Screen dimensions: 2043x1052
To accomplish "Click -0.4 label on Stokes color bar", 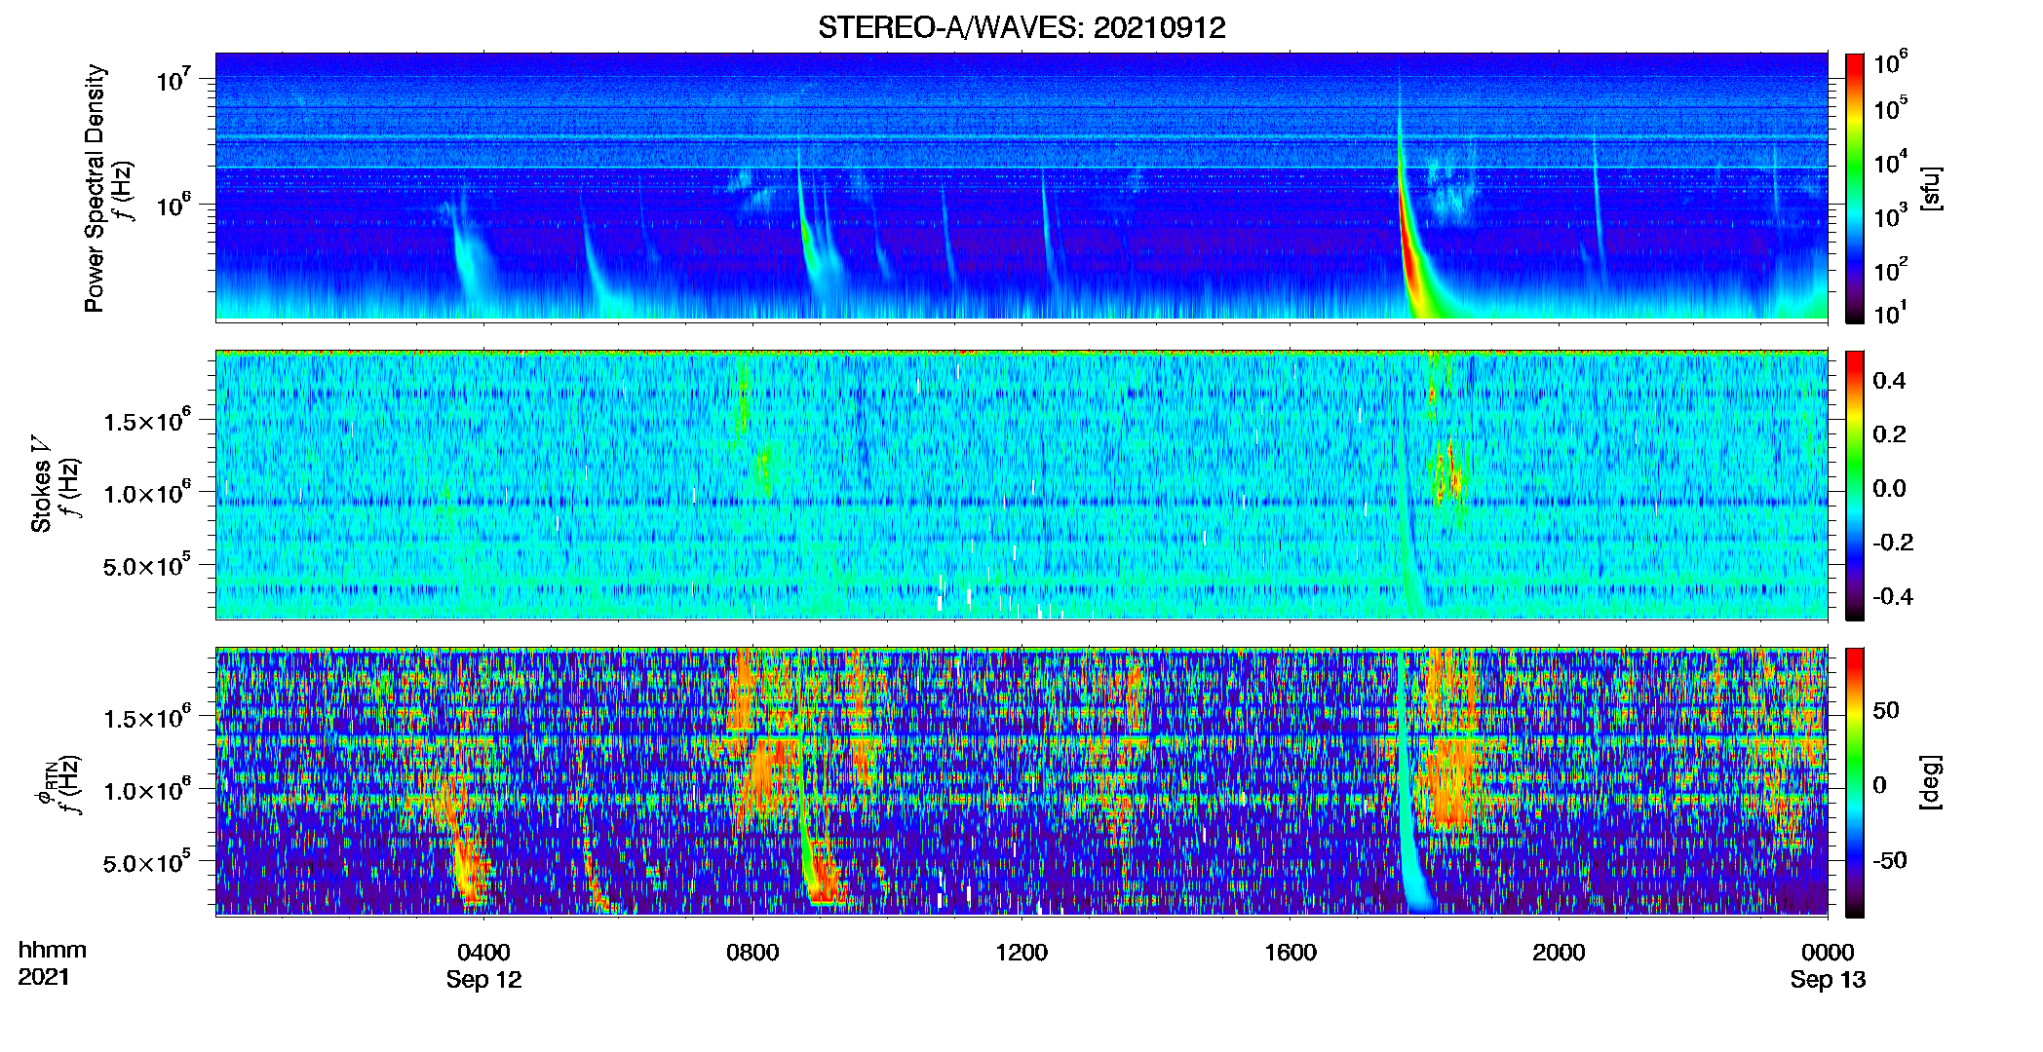I will (1892, 597).
